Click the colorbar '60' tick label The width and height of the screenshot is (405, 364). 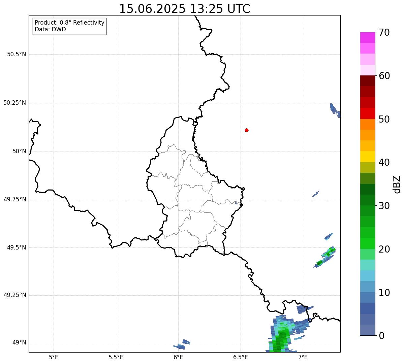click(384, 76)
